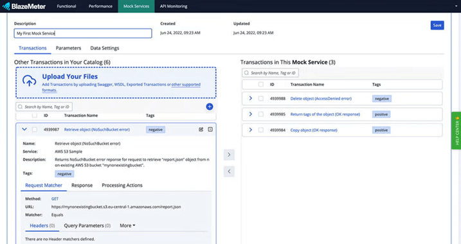
Task: Switch to the Transactions tab
Action: [33, 48]
